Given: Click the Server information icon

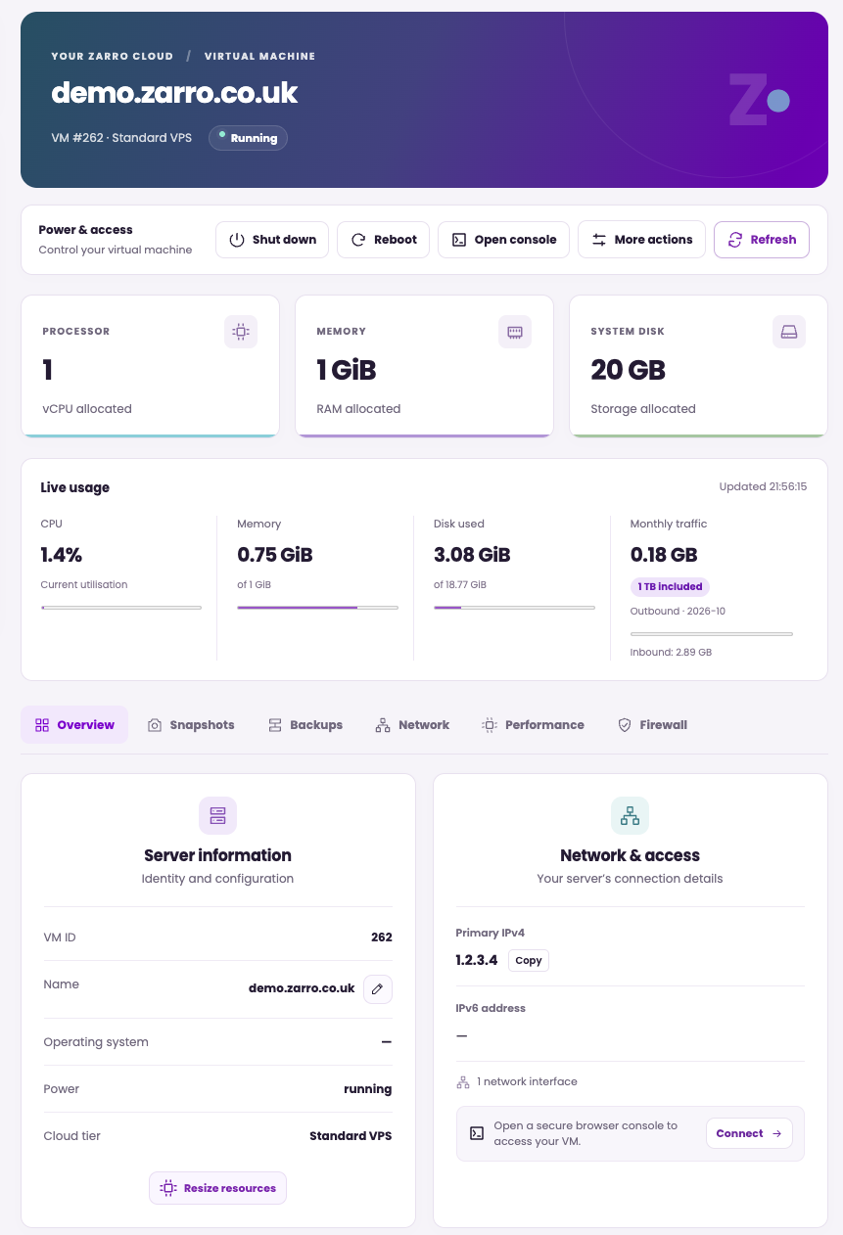Looking at the screenshot, I should [217, 815].
